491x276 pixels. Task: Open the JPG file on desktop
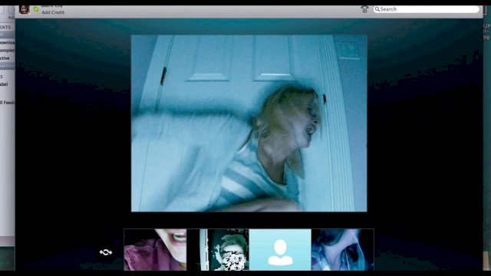(486, 31)
